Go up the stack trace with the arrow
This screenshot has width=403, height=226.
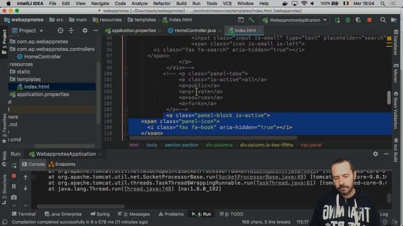[25, 177]
